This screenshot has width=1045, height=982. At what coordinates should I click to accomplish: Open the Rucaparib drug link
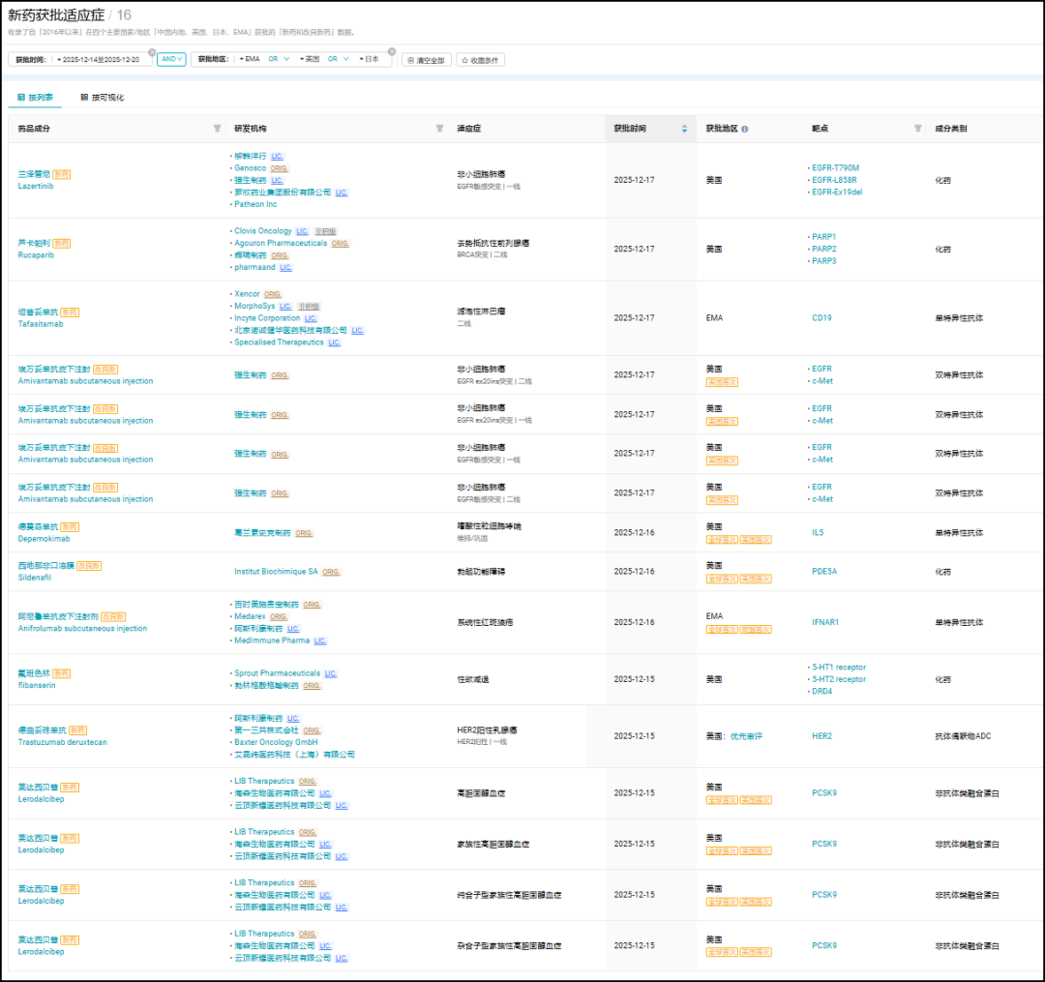tap(36, 255)
